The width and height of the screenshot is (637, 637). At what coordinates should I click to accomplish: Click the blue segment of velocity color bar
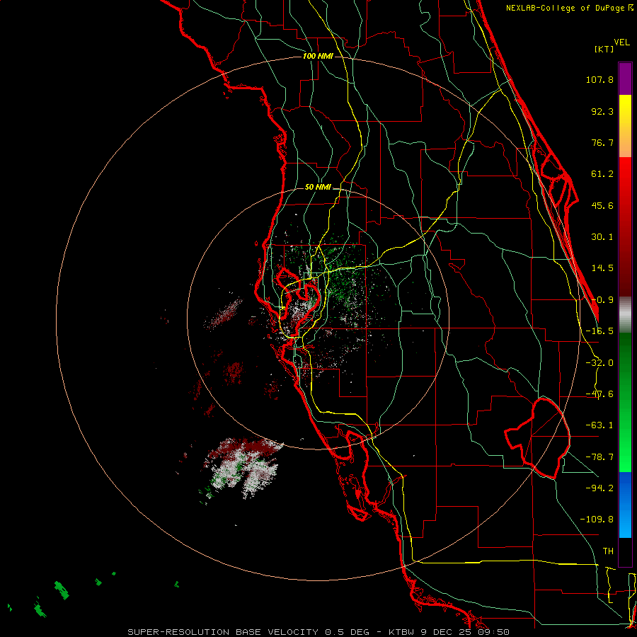[625, 505]
